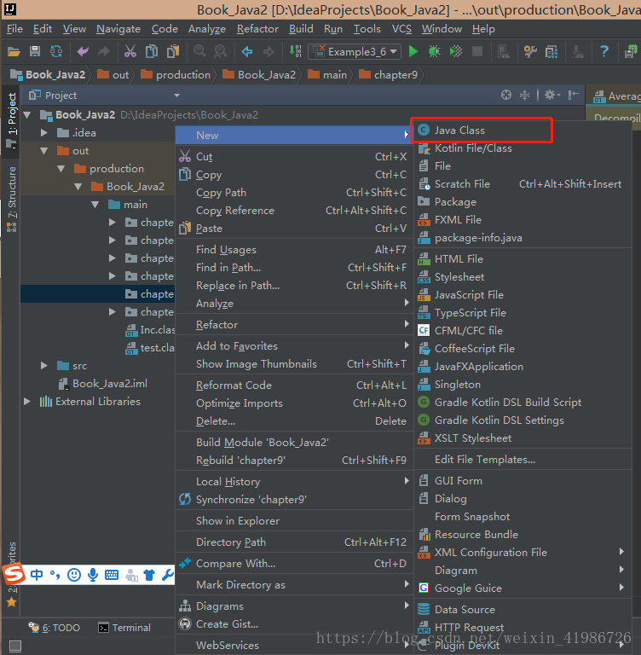Click the Redo arrow icon

tap(103, 52)
